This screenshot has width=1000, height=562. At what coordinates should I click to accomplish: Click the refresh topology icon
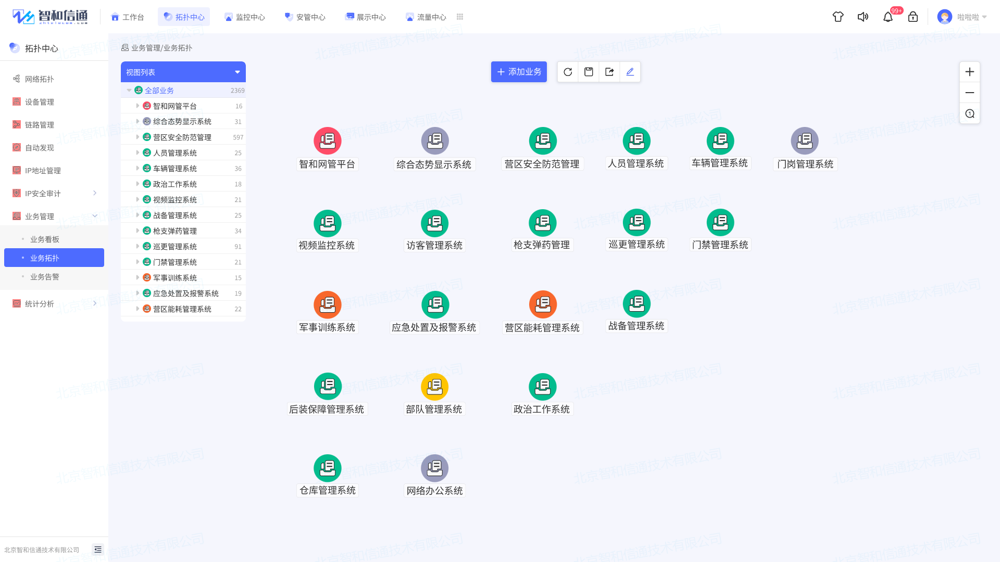point(568,72)
